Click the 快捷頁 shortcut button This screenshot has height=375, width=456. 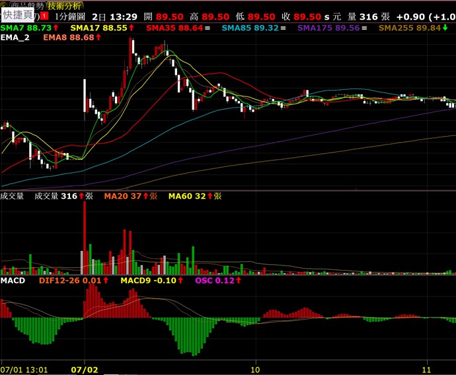[17, 15]
